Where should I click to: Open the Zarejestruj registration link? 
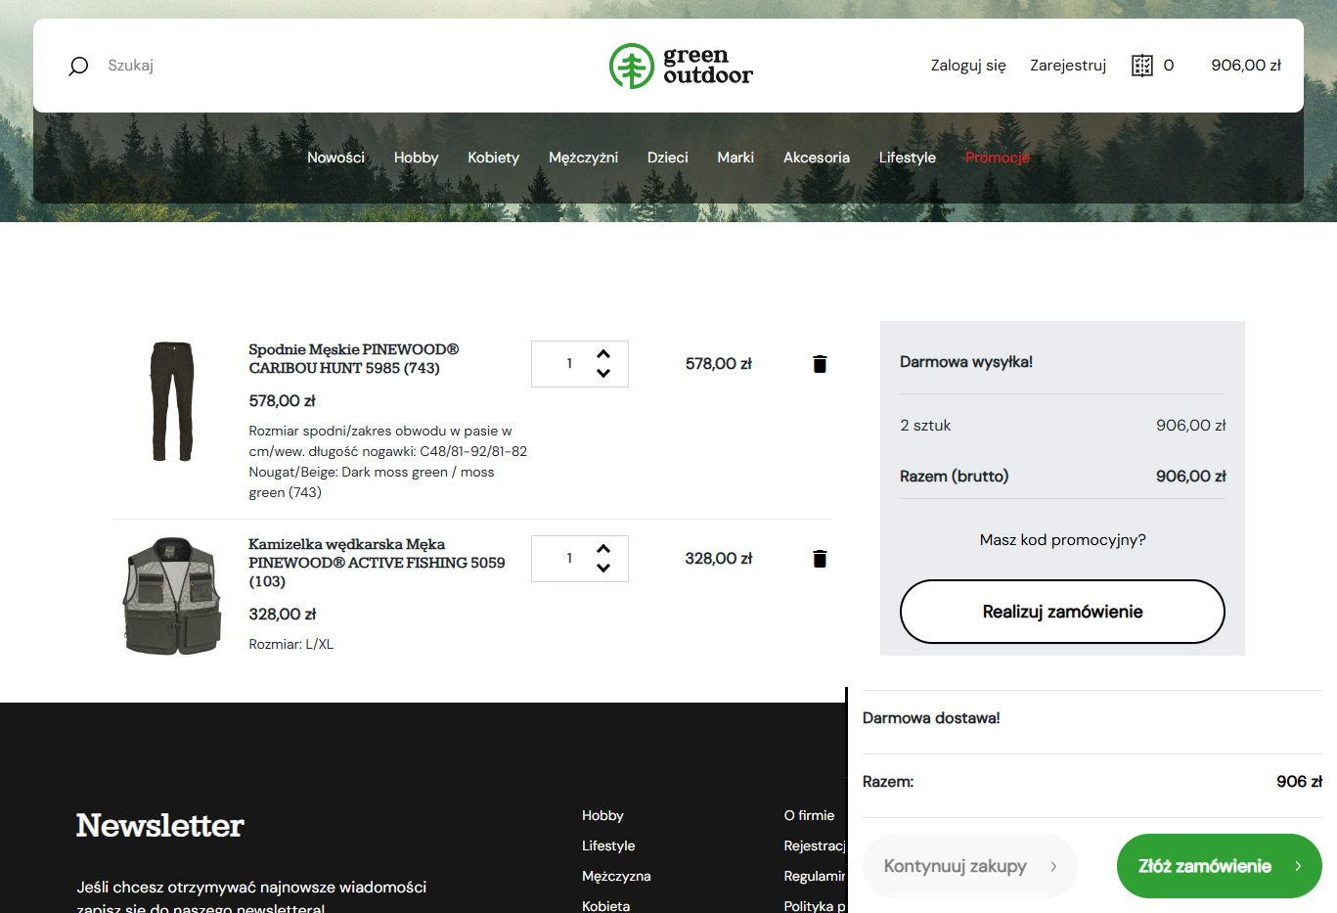point(1067,66)
